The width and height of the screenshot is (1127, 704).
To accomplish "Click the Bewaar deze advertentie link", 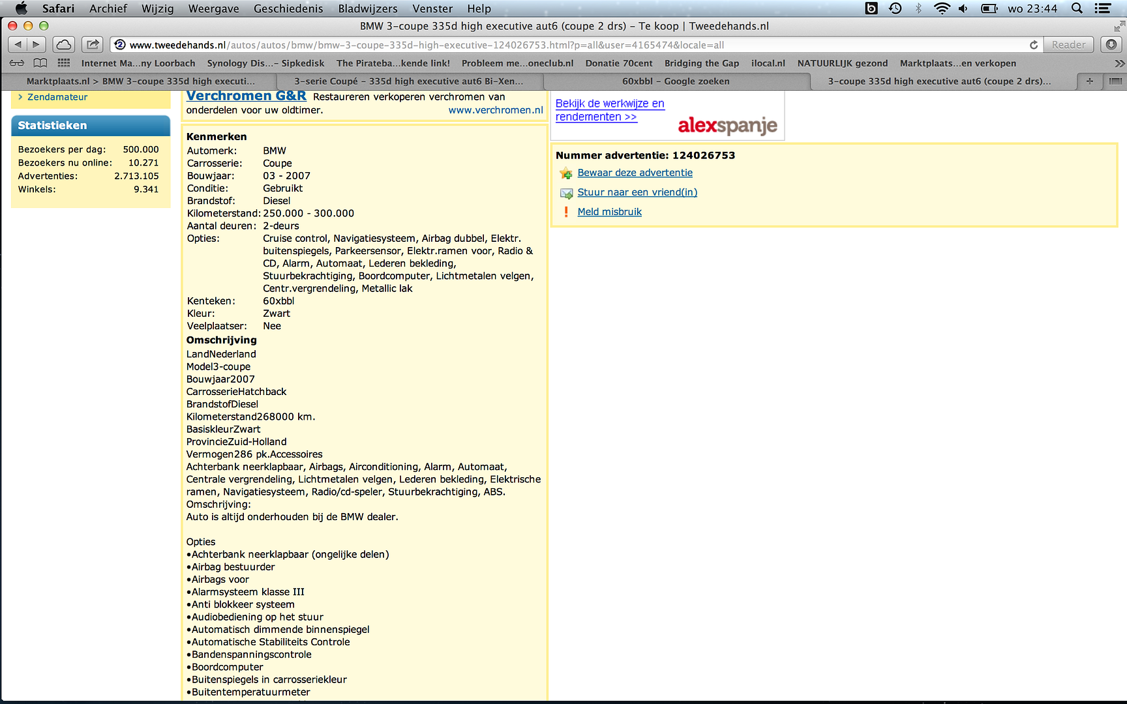I will pyautogui.click(x=635, y=173).
